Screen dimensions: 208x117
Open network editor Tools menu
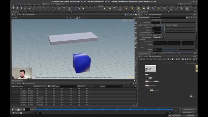coord(155,59)
